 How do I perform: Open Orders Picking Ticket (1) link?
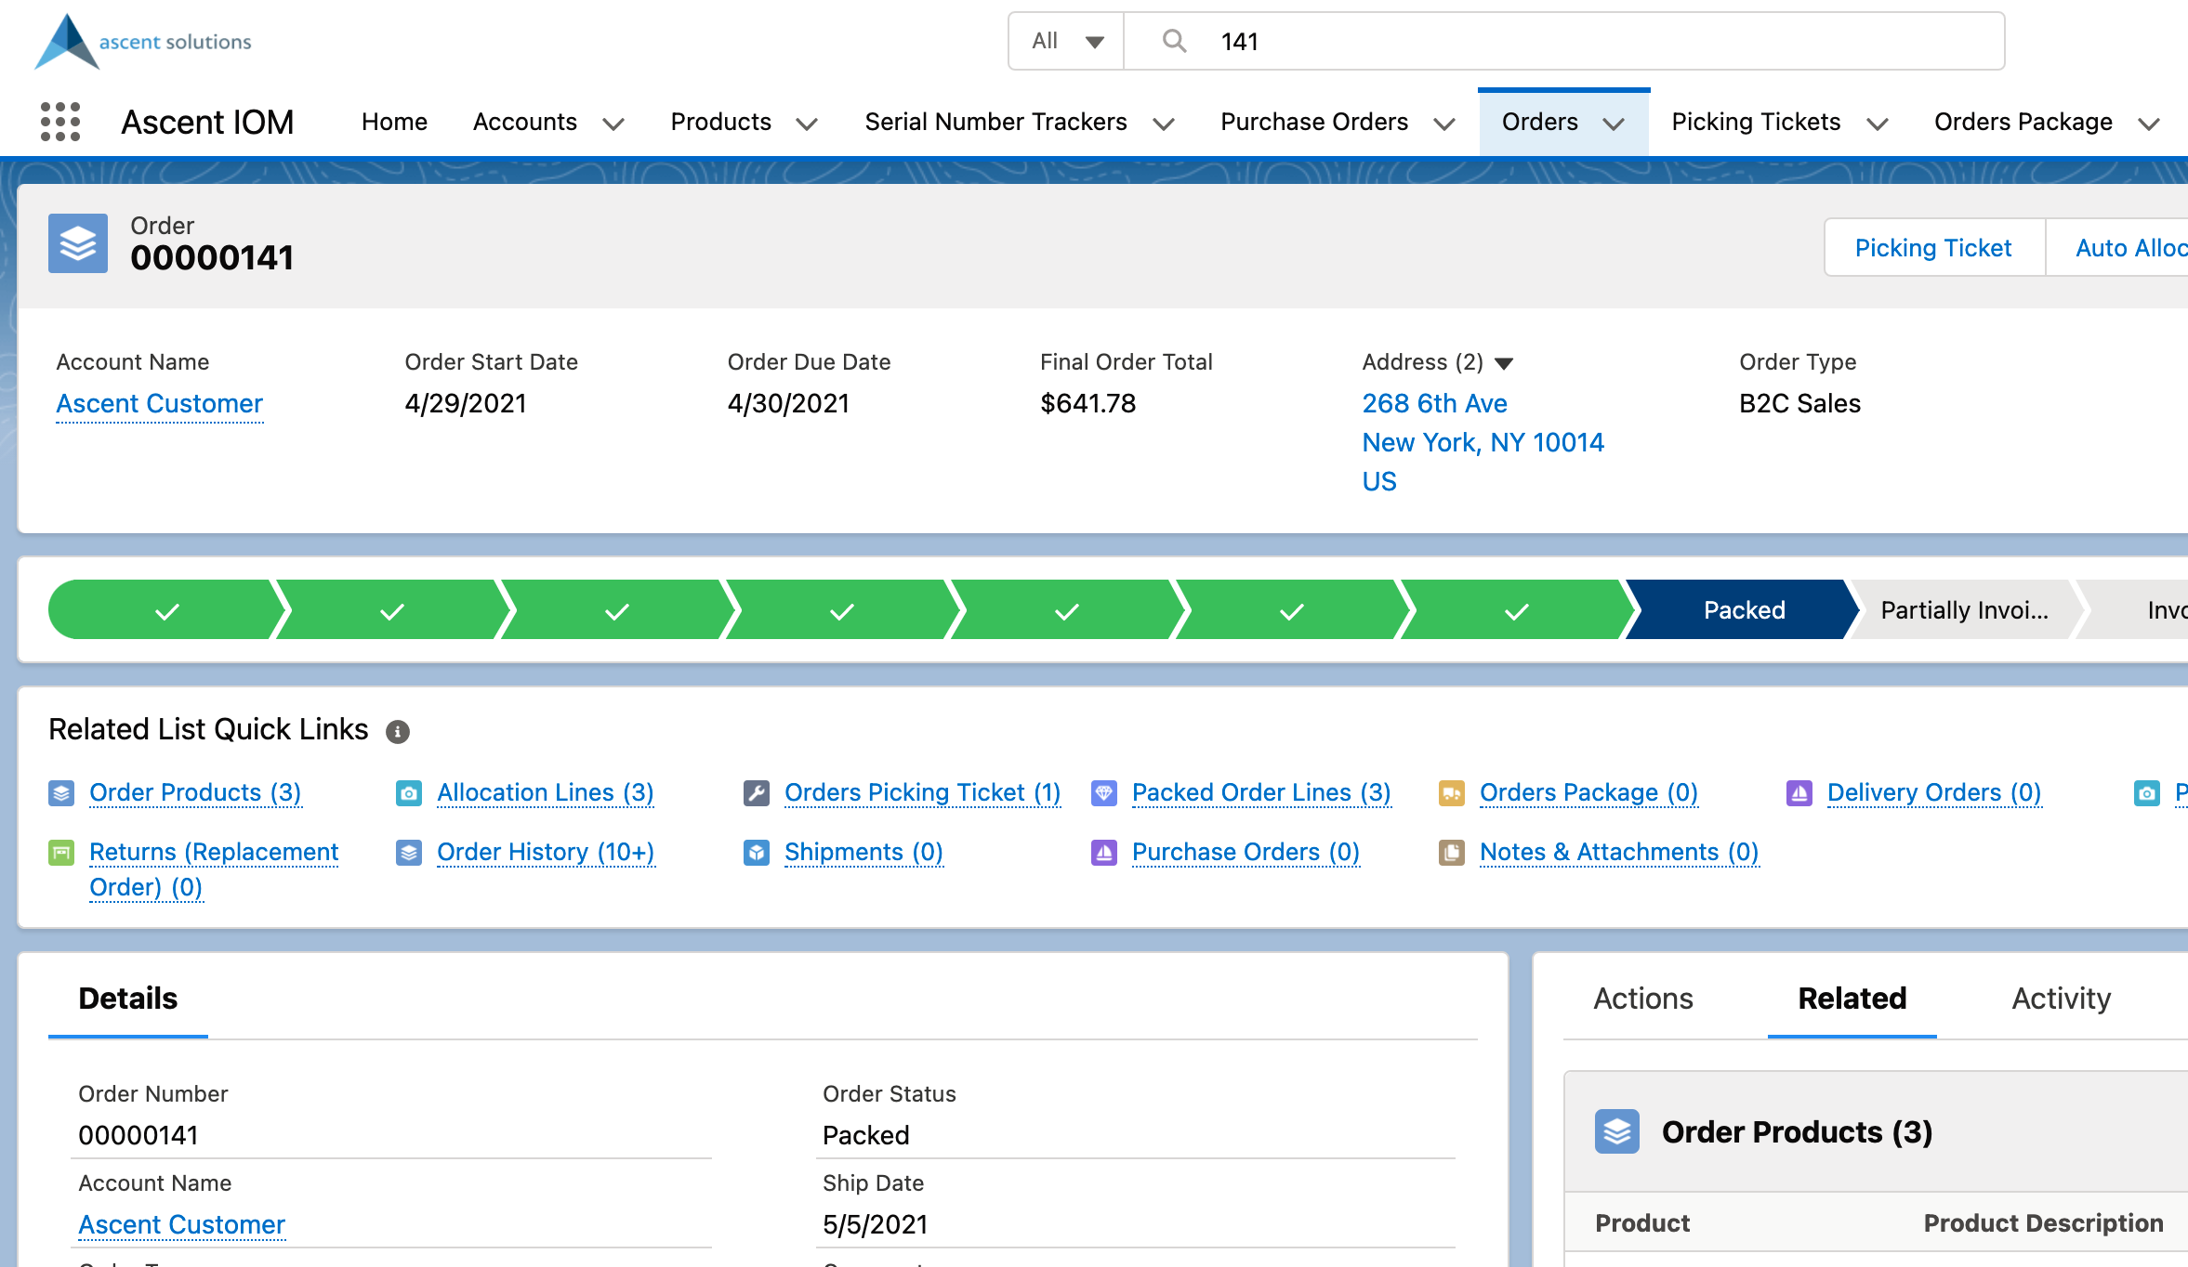pyautogui.click(x=922, y=793)
